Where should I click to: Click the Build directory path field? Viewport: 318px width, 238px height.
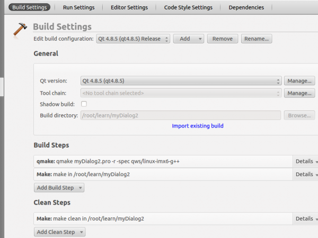coord(180,115)
